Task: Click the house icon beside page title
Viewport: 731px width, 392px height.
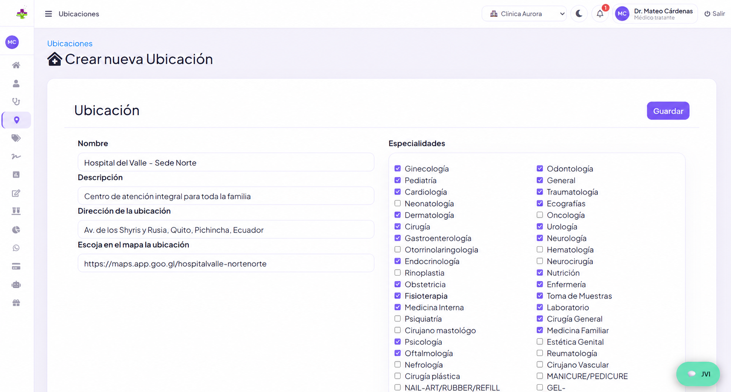Action: tap(55, 59)
